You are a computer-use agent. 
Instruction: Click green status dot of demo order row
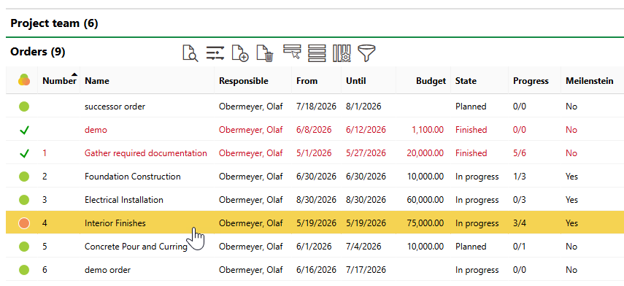[24, 270]
